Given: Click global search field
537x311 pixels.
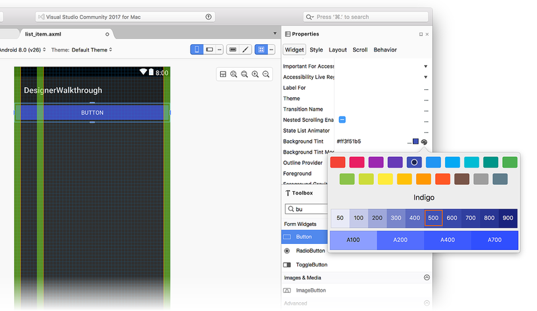Looking at the screenshot, I should [x=366, y=17].
